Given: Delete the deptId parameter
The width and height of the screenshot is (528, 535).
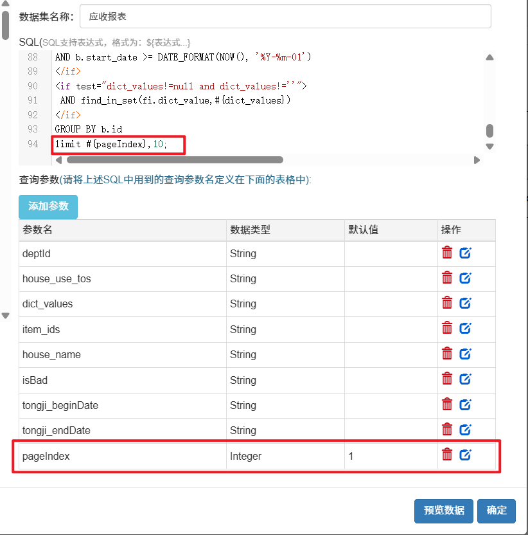Looking at the screenshot, I should 447,253.
